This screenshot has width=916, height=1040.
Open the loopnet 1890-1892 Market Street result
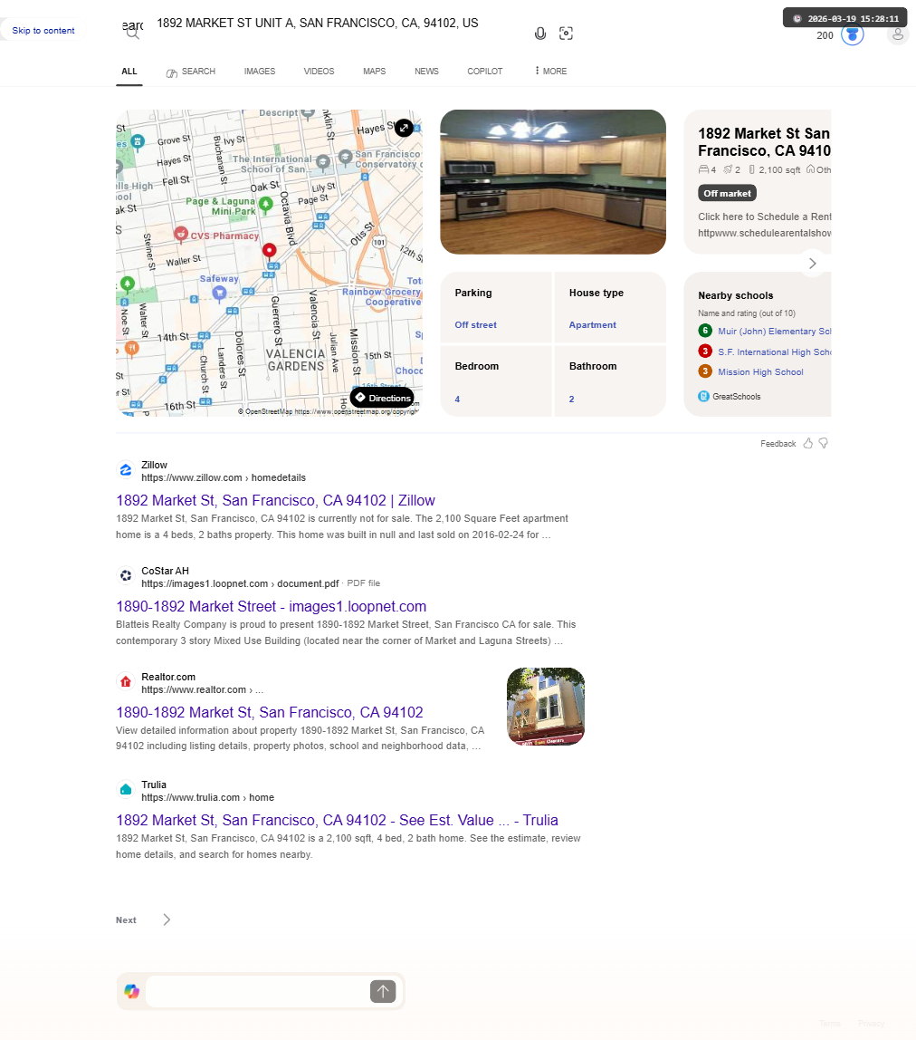pyautogui.click(x=271, y=606)
